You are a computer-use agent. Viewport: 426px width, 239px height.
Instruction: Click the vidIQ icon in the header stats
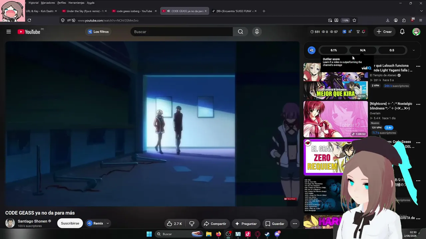pyautogui.click(x=344, y=32)
